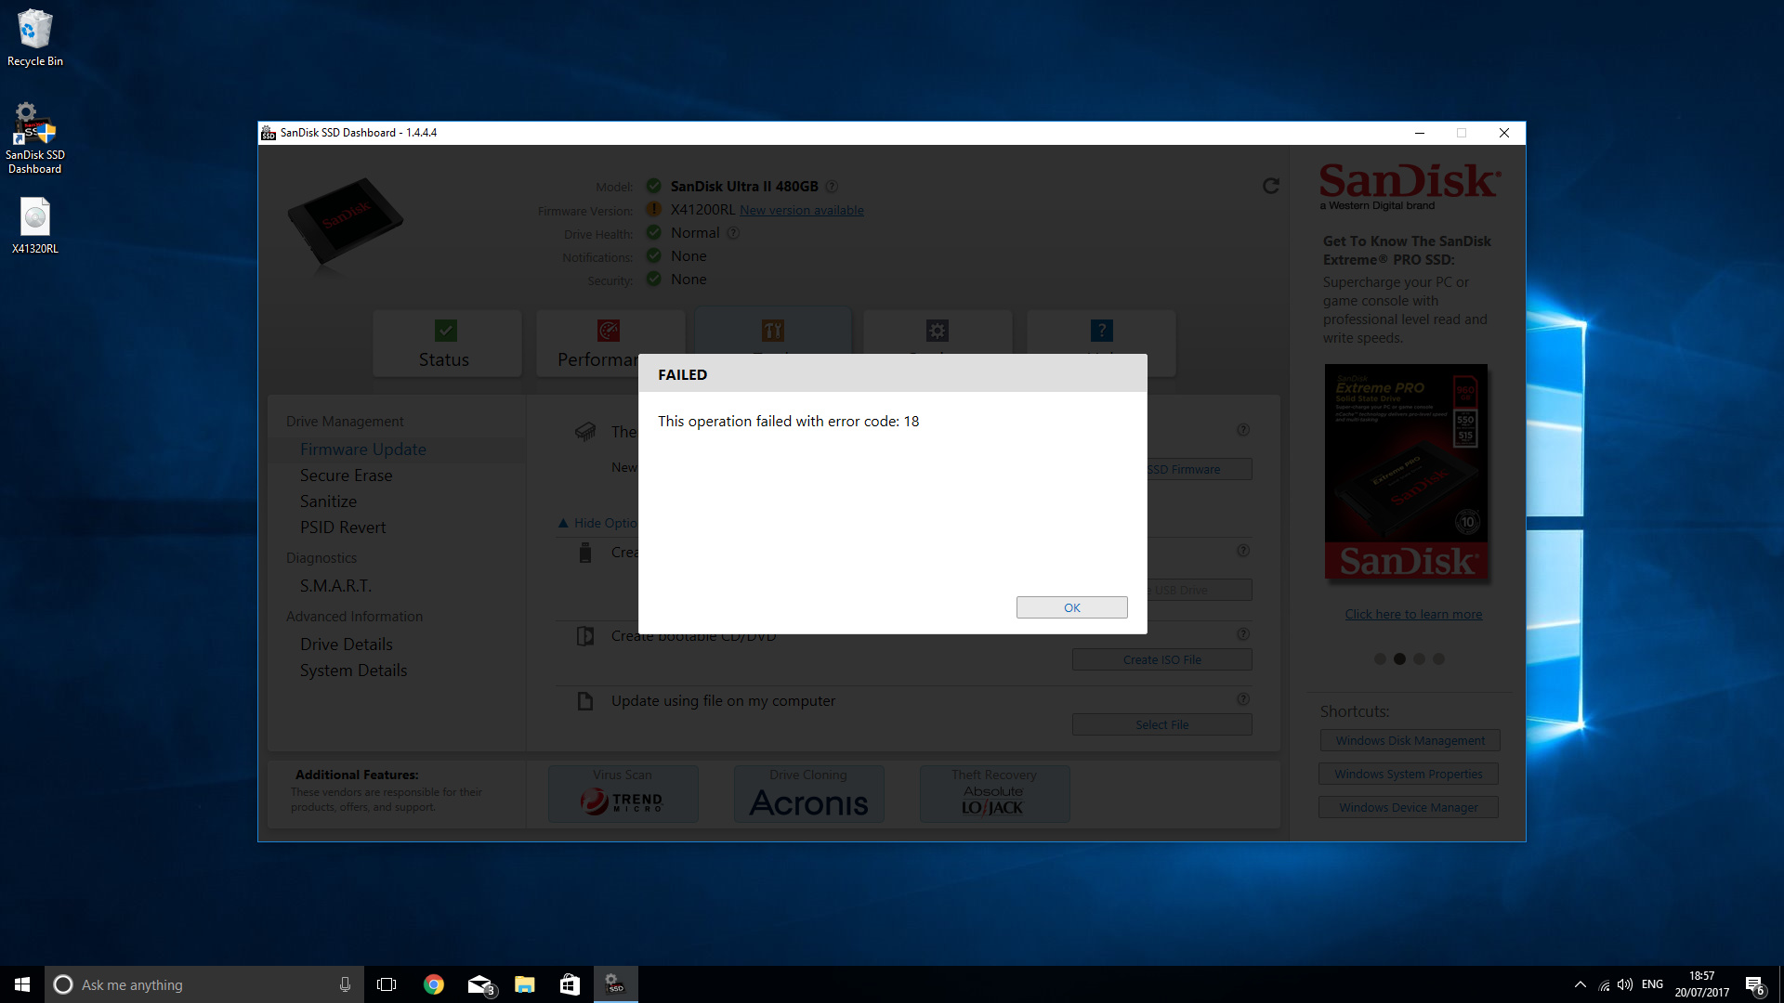Open the Windows Start menu
Image resolution: width=1784 pixels, height=1003 pixels.
coord(22,984)
